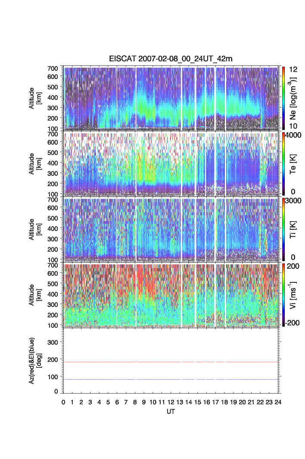This screenshot has height=459, width=305.
Task: Click the Altitude [km] label of the top panel
Action: [x=34, y=98]
